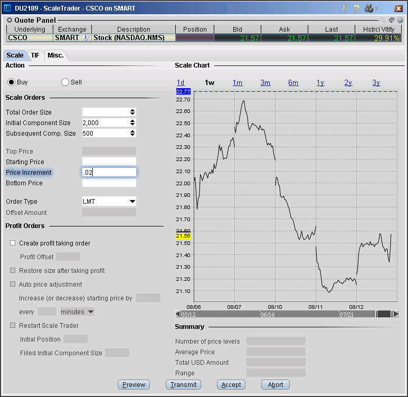Image resolution: width=408 pixels, height=397 pixels.
Task: Click the info icon next to SMART
Action: click(86, 37)
